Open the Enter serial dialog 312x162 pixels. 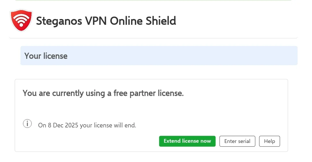click(x=237, y=141)
